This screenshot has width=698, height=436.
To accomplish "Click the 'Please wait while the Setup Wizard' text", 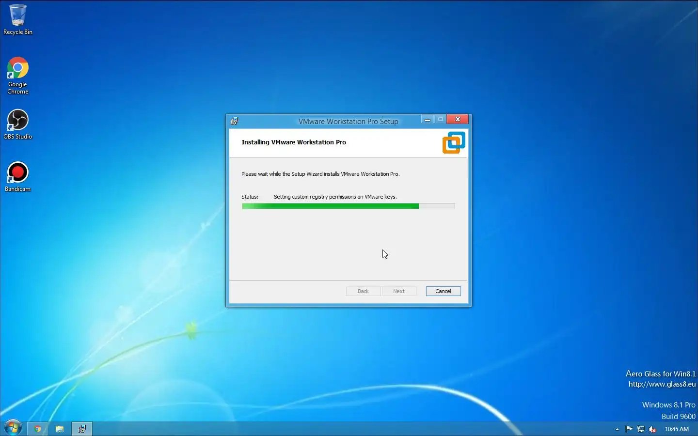I will [x=320, y=174].
